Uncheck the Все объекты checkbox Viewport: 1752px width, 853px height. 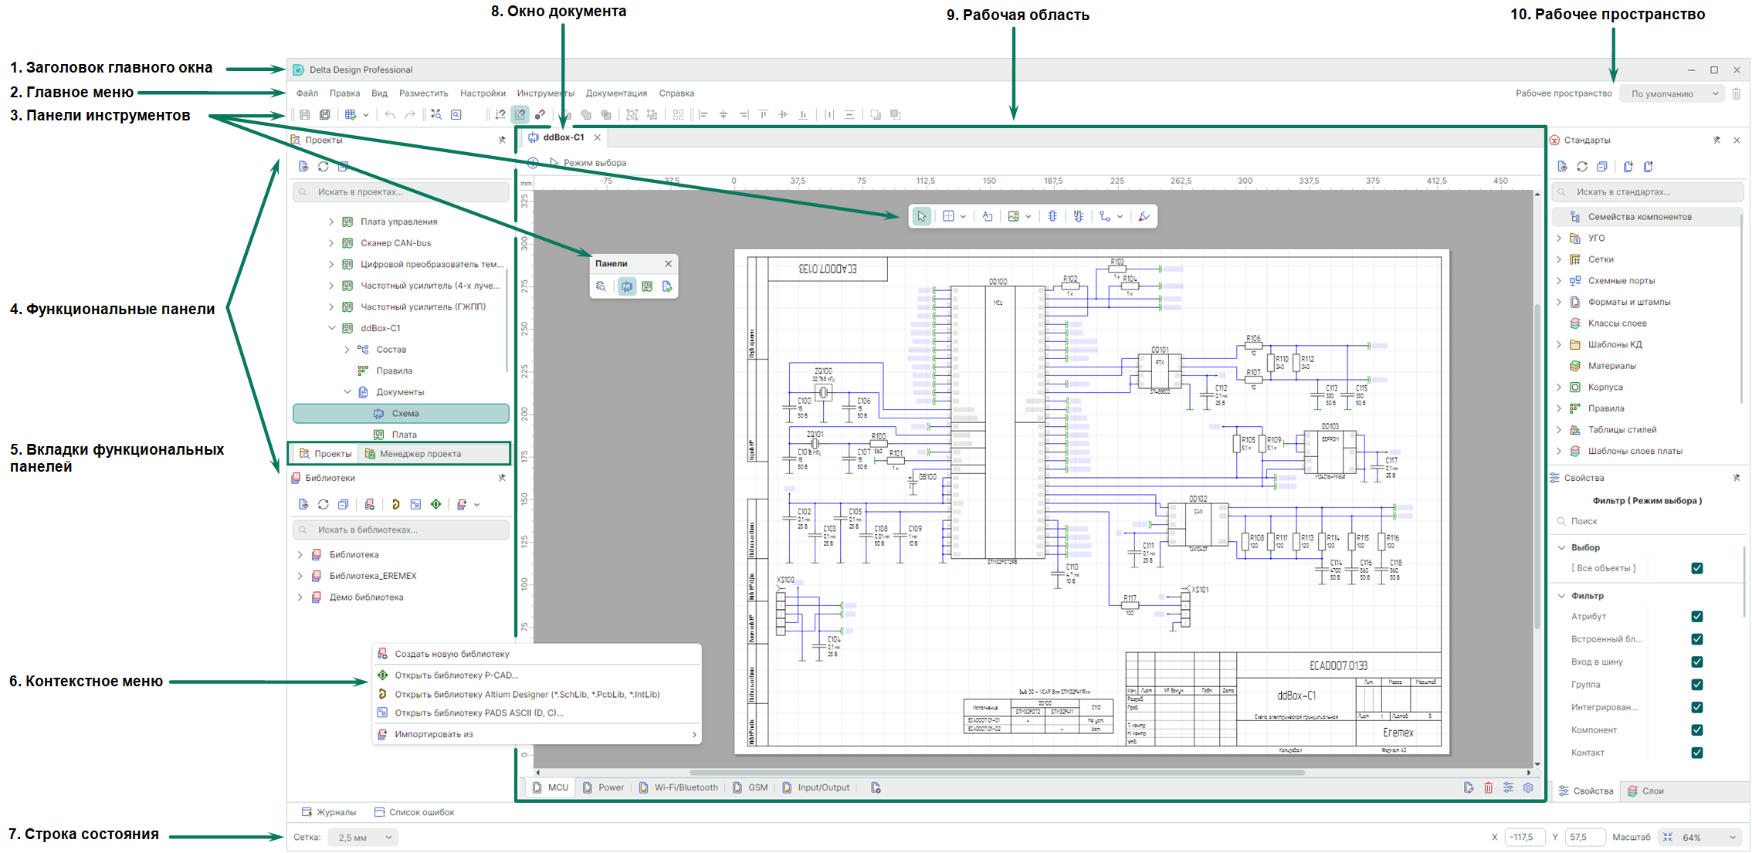(1696, 569)
